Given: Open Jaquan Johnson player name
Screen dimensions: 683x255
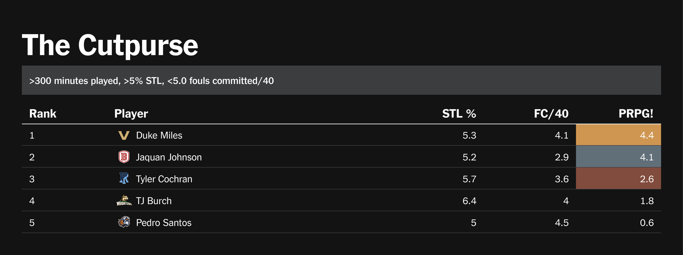Looking at the screenshot, I should click(x=169, y=157).
